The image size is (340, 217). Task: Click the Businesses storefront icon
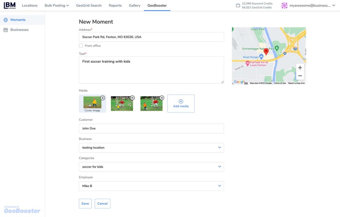coord(6,29)
